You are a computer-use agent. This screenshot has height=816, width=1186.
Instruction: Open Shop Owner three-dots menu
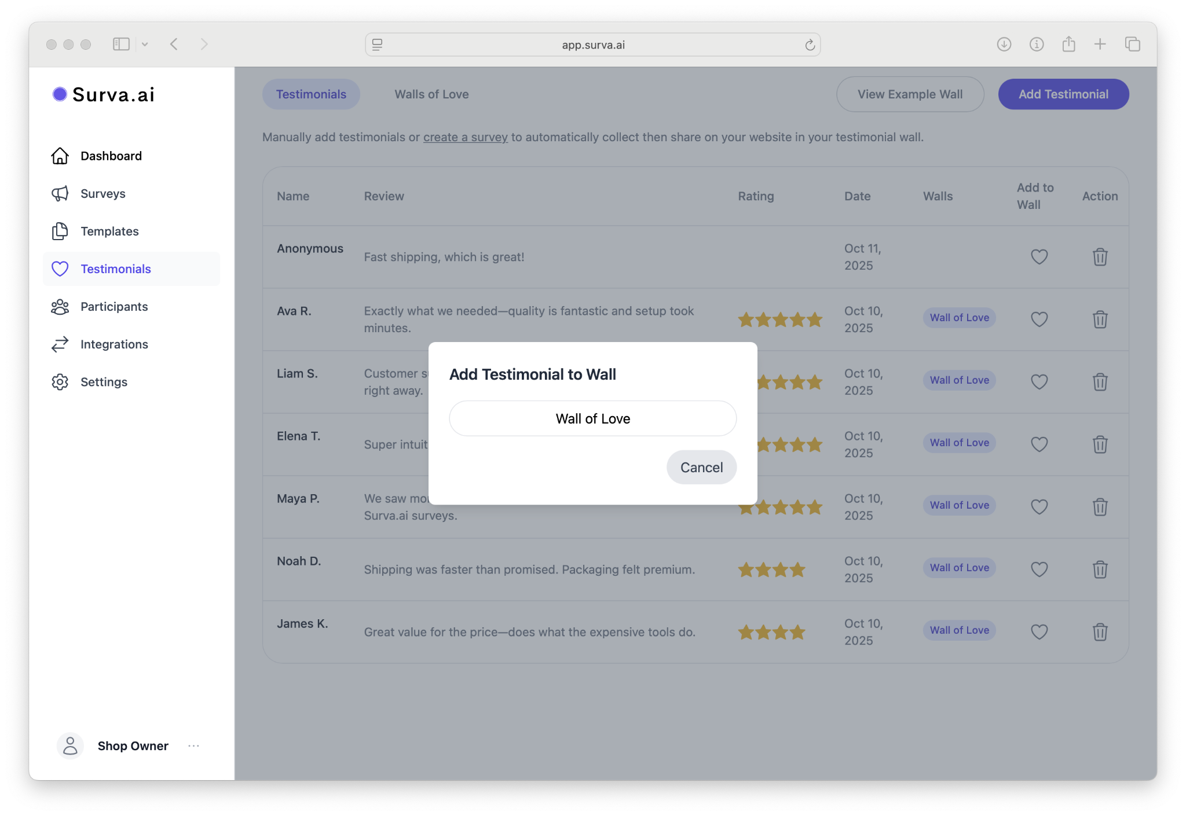[193, 745]
